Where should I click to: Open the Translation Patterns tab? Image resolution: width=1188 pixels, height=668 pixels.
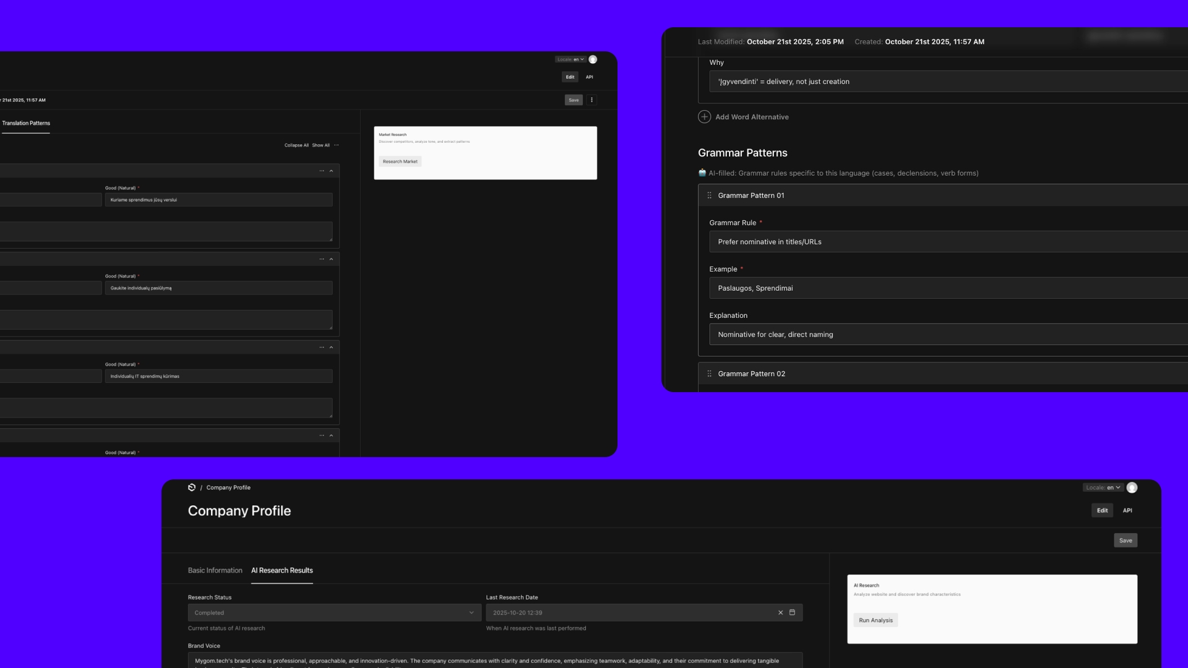(x=26, y=123)
